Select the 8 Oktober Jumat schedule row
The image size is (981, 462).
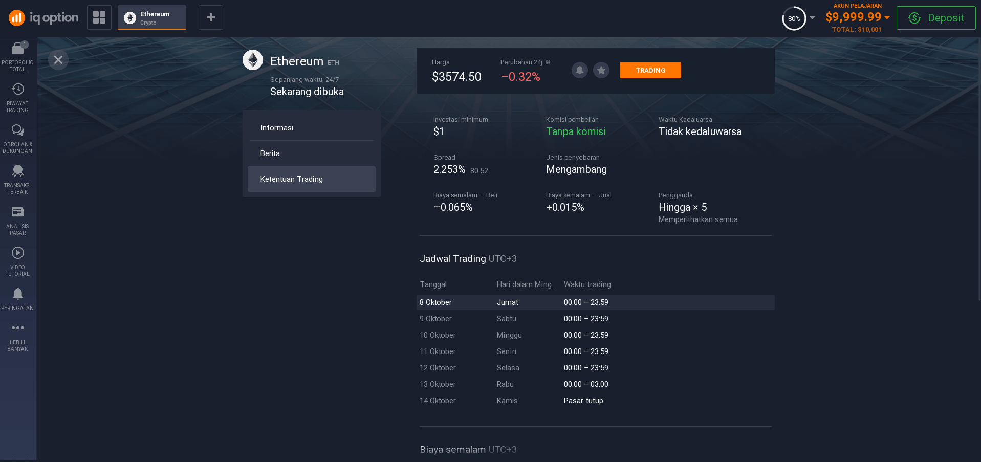click(596, 302)
